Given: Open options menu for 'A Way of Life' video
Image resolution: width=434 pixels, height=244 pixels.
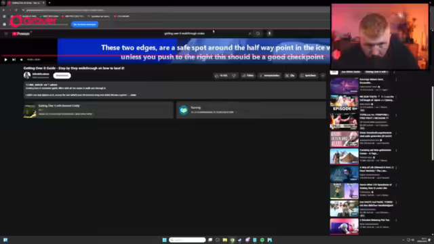Looking at the screenshot, I should tap(396, 168).
